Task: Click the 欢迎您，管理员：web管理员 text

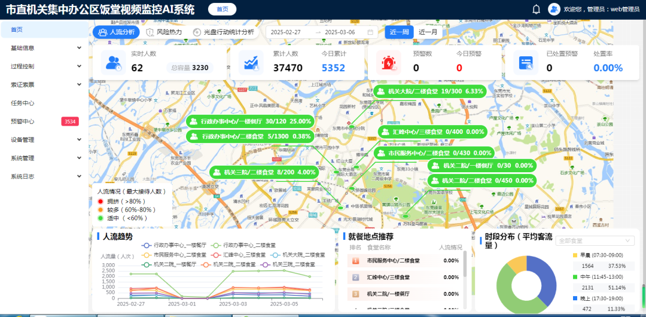Action: coord(602,9)
